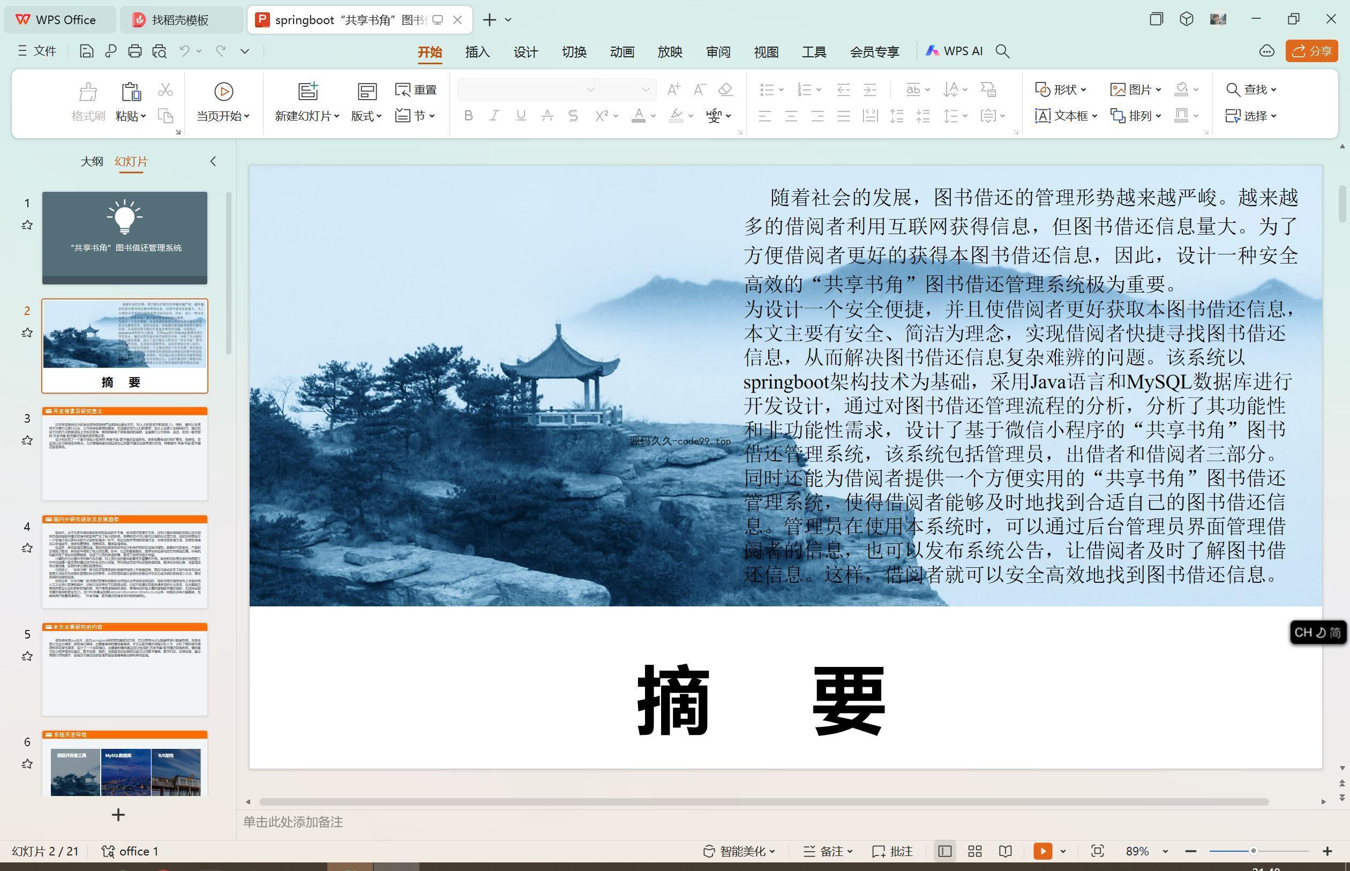Click Start from current slide (当页开始)
This screenshot has width=1350, height=871.
pos(223,102)
